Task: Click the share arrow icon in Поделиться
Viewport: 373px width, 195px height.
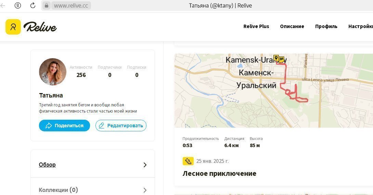Action: [49, 126]
